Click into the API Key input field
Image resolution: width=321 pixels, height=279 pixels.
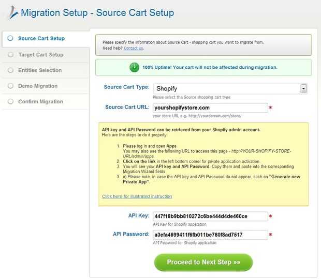click(210, 216)
